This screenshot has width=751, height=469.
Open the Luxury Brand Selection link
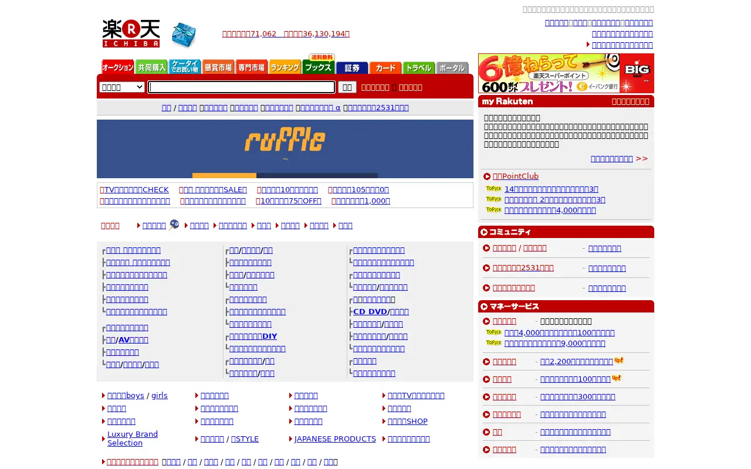133,439
